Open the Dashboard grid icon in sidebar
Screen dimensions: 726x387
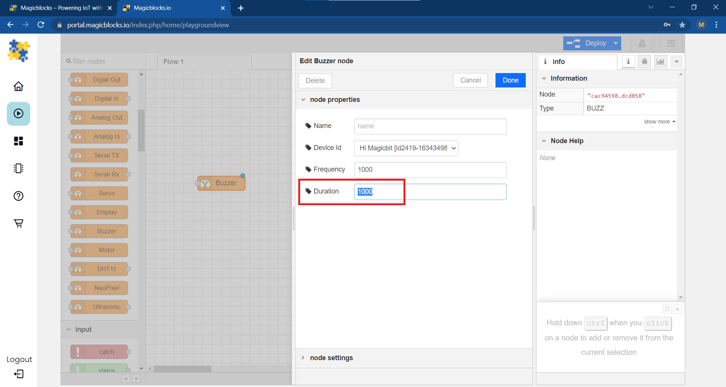[19, 141]
